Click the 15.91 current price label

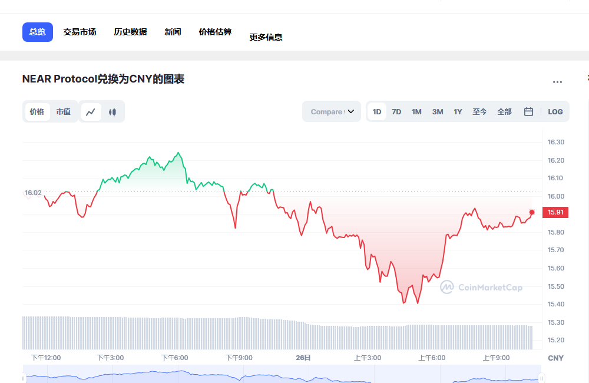pos(555,212)
